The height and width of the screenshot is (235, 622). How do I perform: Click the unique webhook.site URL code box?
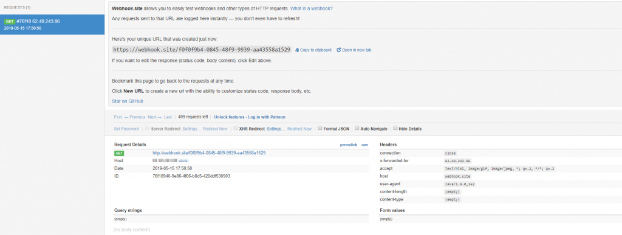pyautogui.click(x=202, y=50)
